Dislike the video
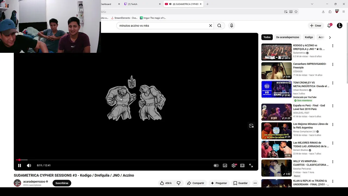The width and height of the screenshot is (348, 196). (179, 183)
